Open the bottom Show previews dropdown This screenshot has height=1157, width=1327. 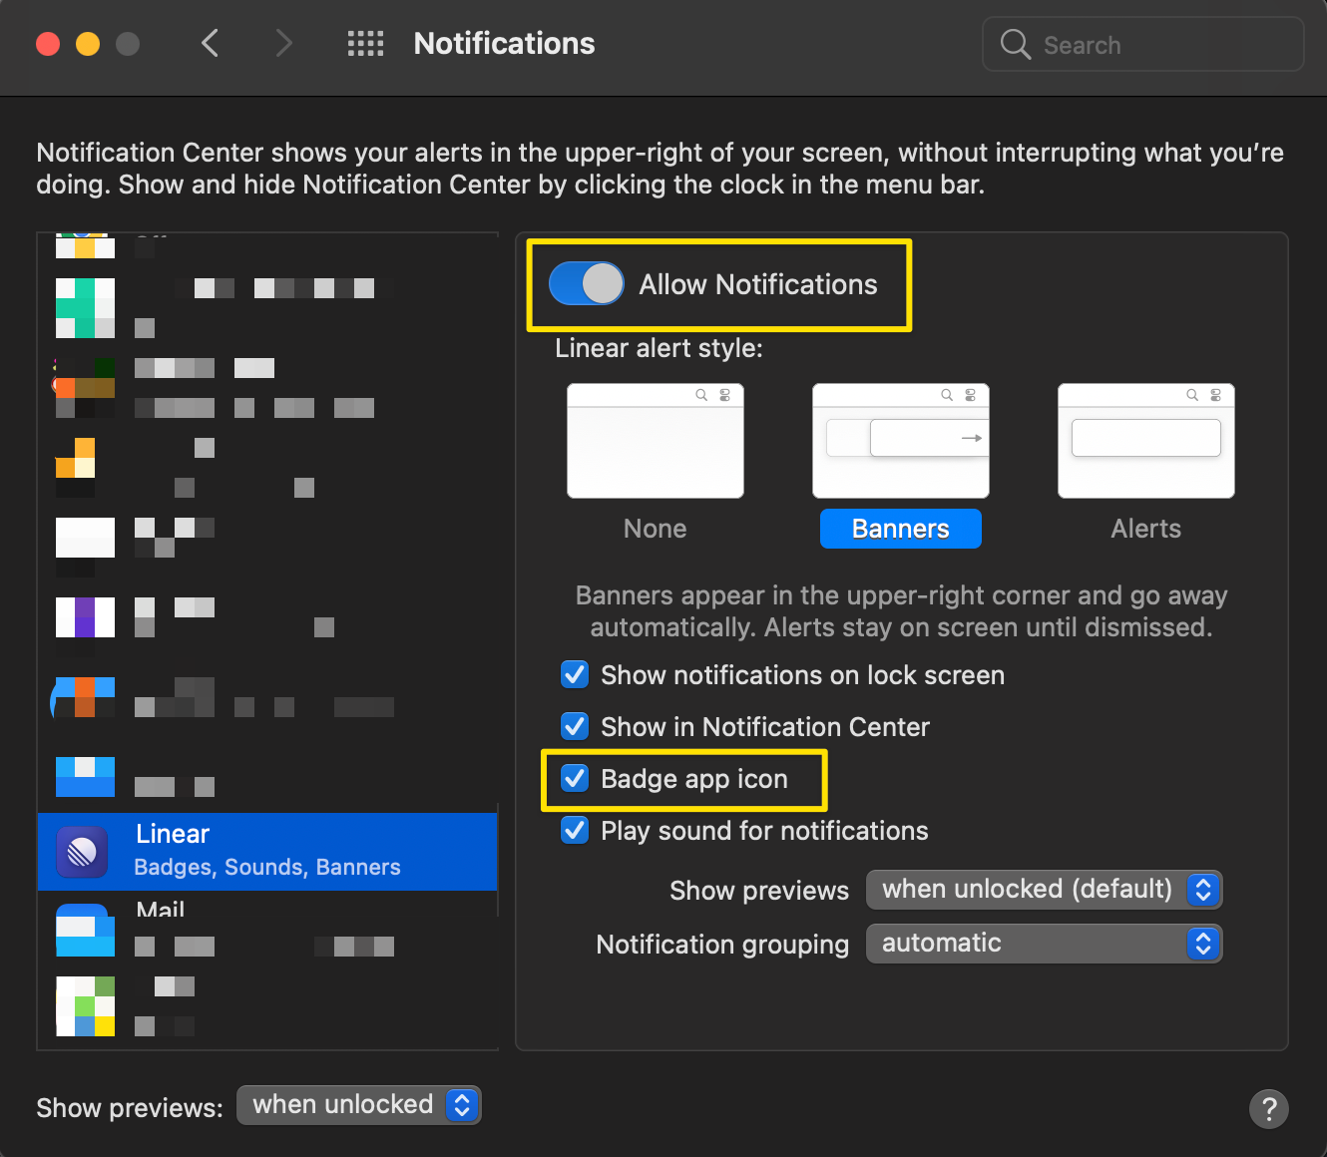pos(358,1104)
